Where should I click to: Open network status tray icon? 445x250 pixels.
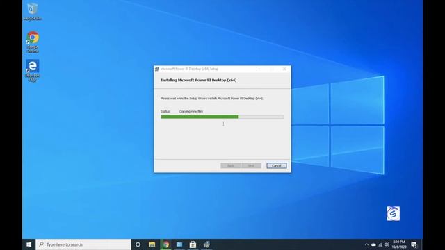380,244
